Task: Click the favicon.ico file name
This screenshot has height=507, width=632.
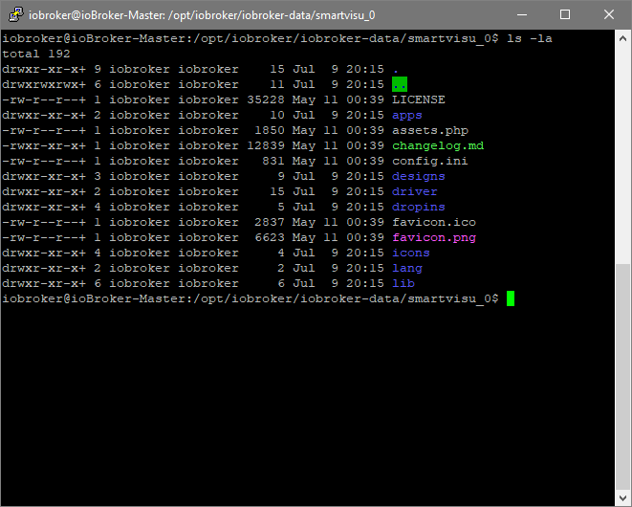Action: (x=434, y=222)
